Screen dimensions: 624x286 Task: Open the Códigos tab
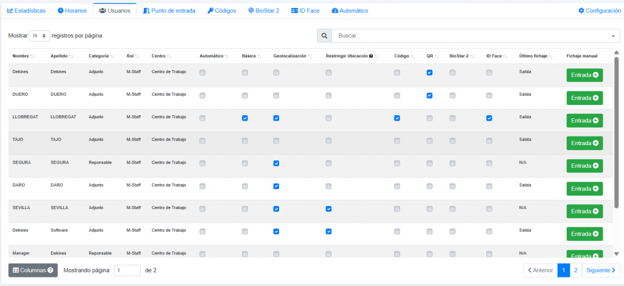[222, 11]
